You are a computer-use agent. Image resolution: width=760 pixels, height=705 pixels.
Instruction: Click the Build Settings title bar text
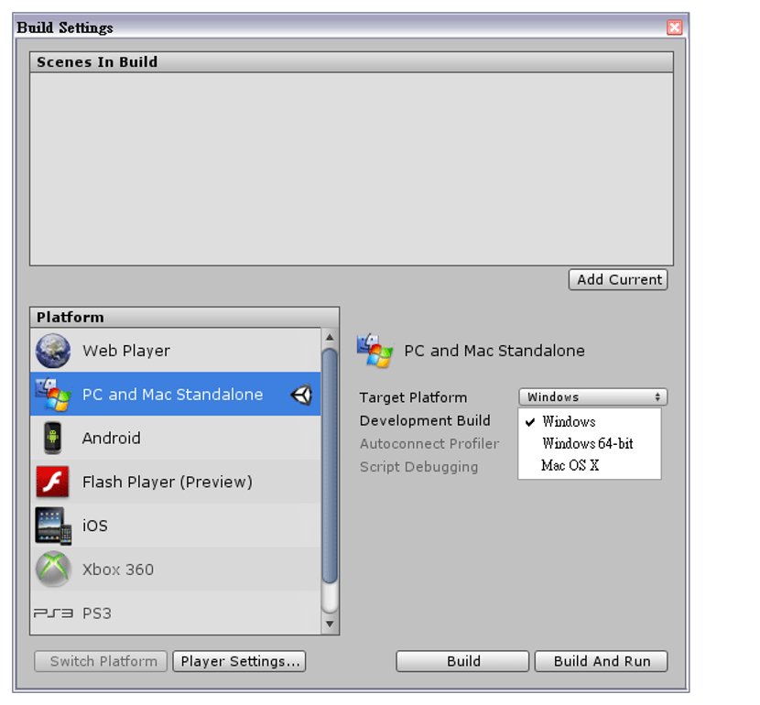pos(65,27)
